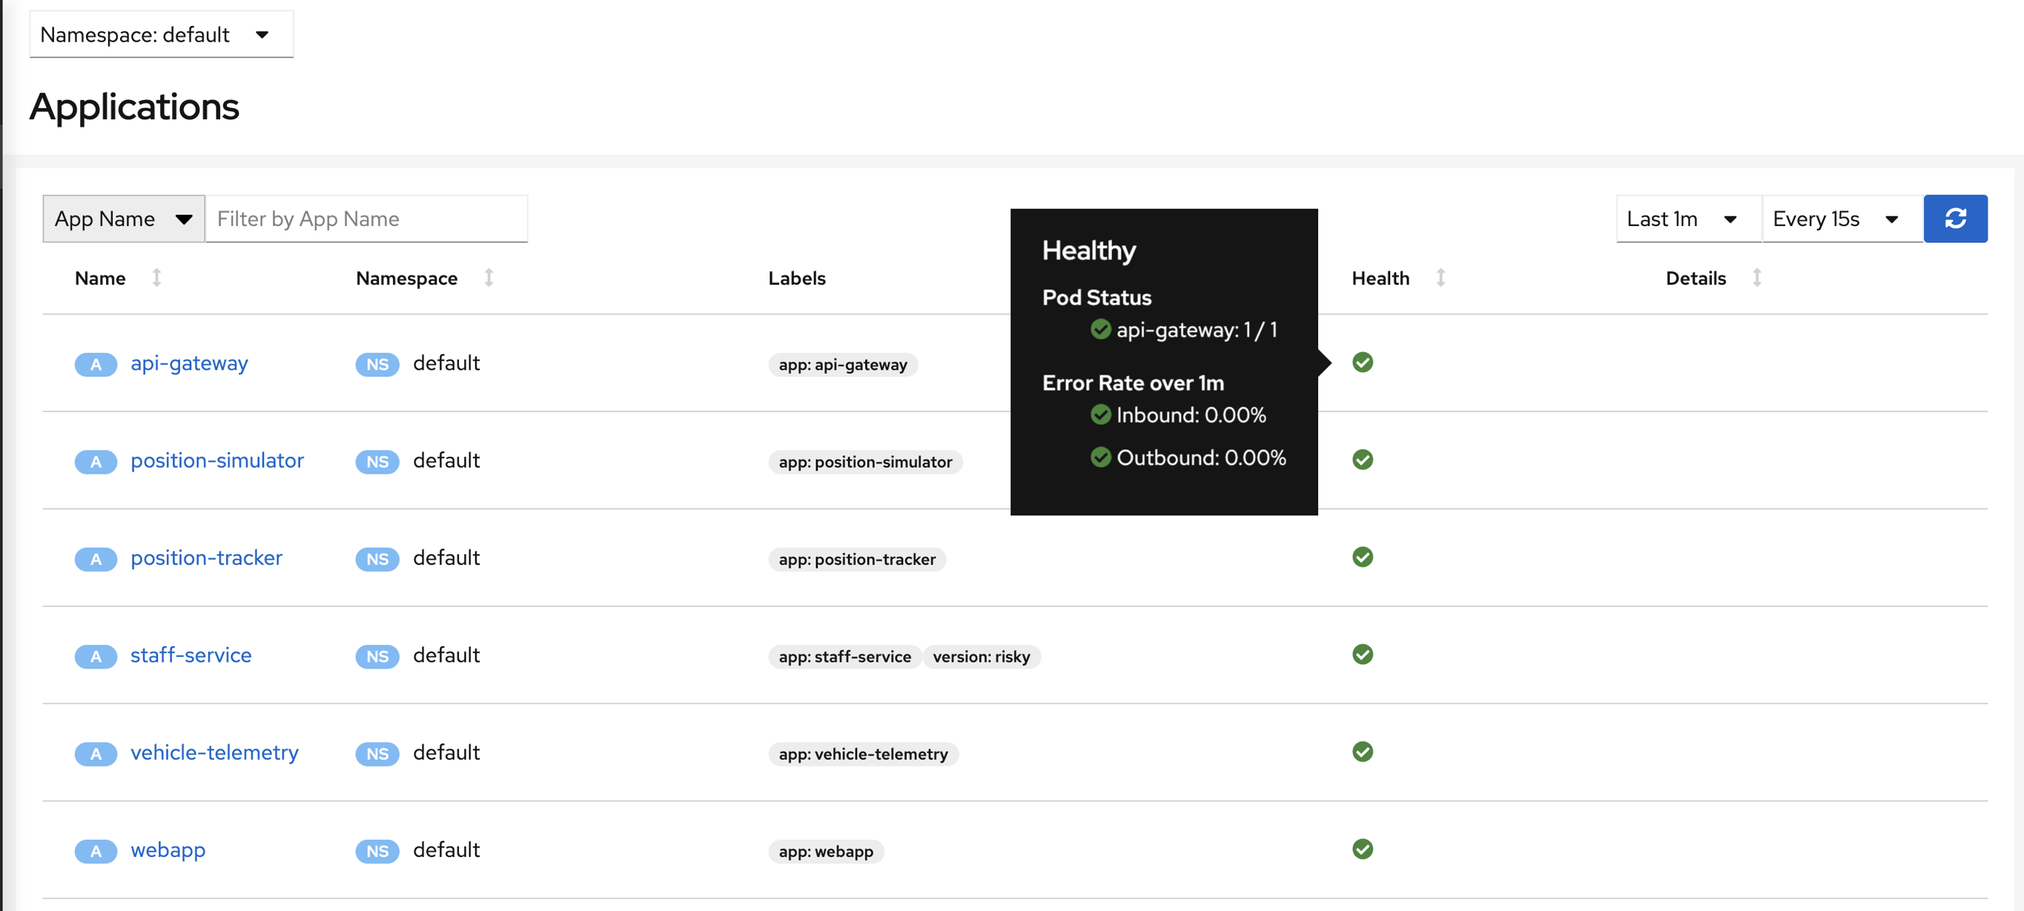The height and width of the screenshot is (911, 2024).
Task: Open the staff-service application link
Action: pos(191,655)
